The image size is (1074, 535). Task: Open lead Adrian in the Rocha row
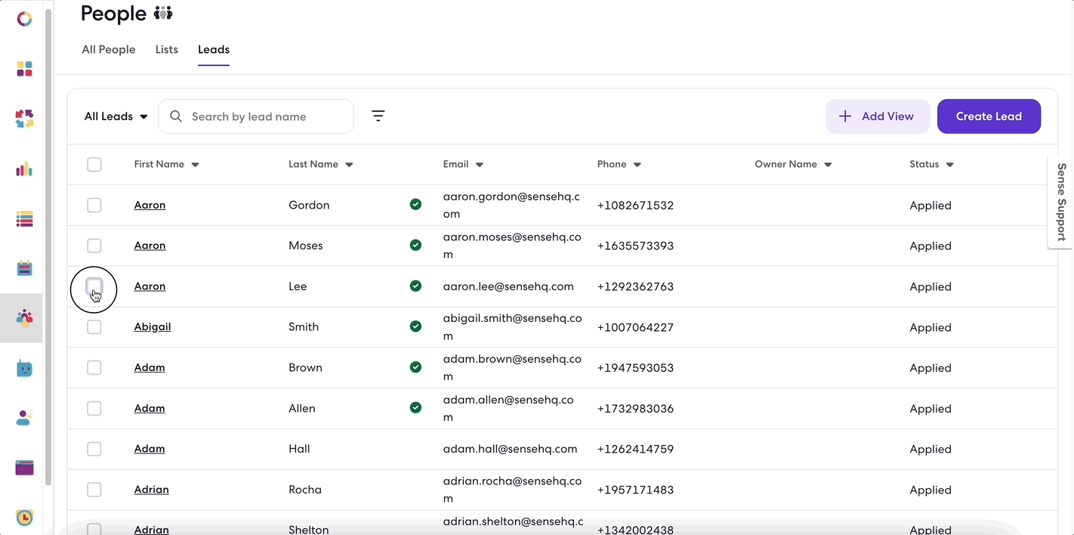pos(151,490)
